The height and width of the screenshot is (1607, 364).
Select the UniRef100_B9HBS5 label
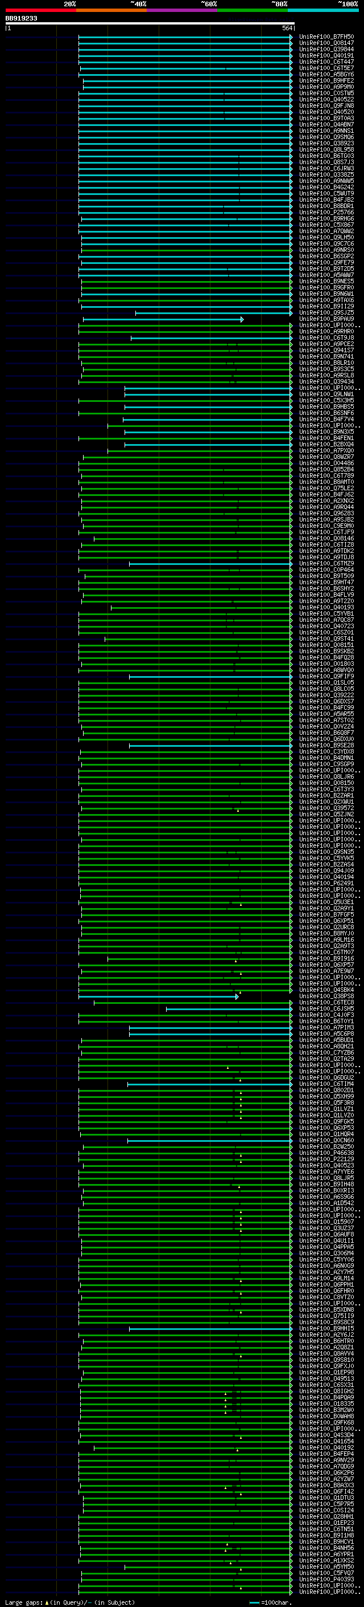[x=326, y=407]
